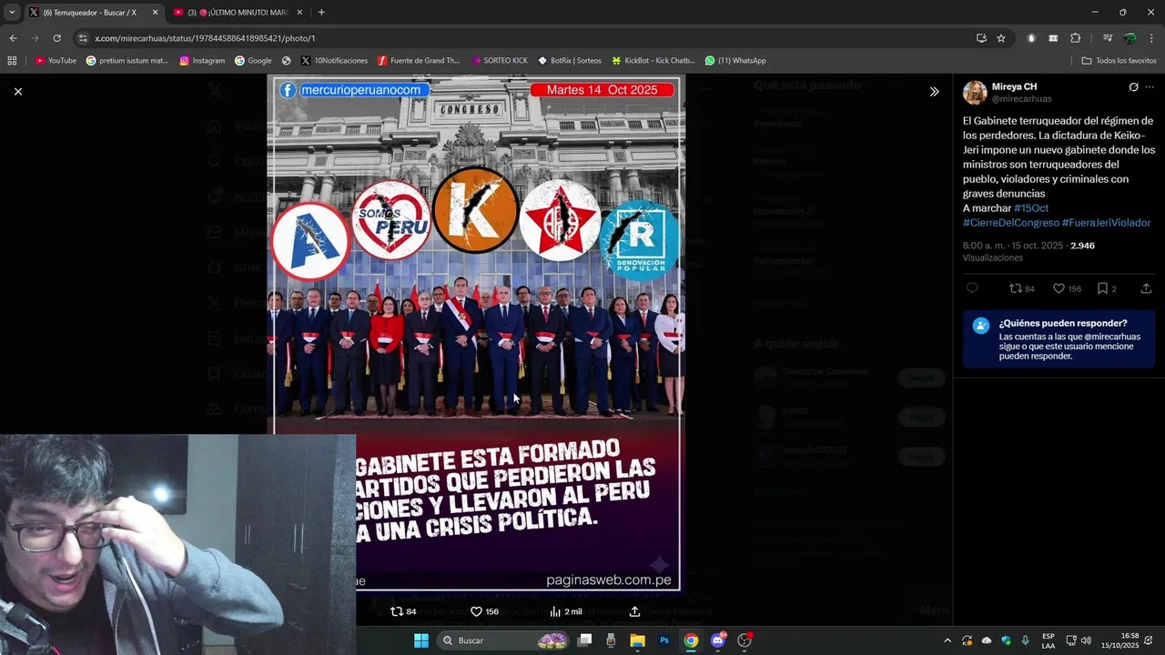Click the install app icon in the address bar
1165x655 pixels.
point(981,38)
